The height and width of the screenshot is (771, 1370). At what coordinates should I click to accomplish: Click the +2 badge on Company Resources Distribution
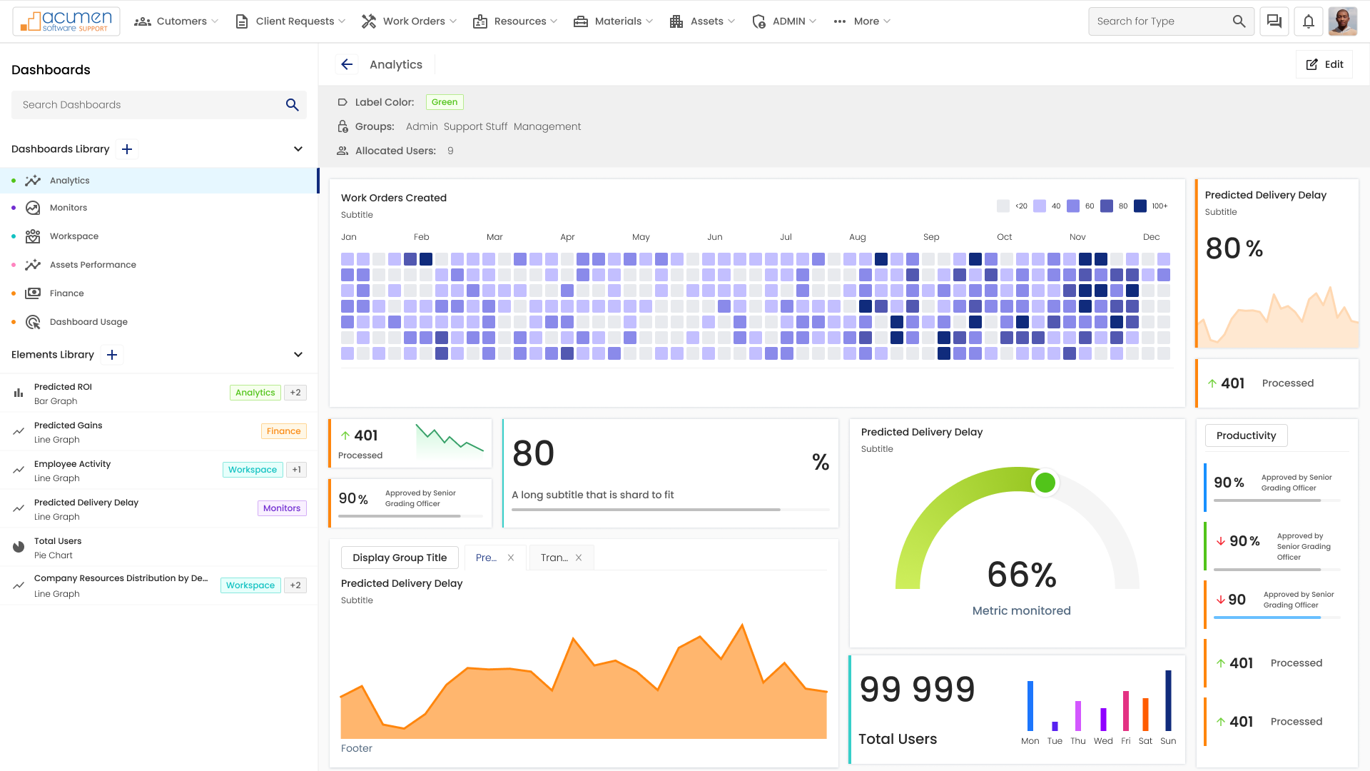click(295, 585)
